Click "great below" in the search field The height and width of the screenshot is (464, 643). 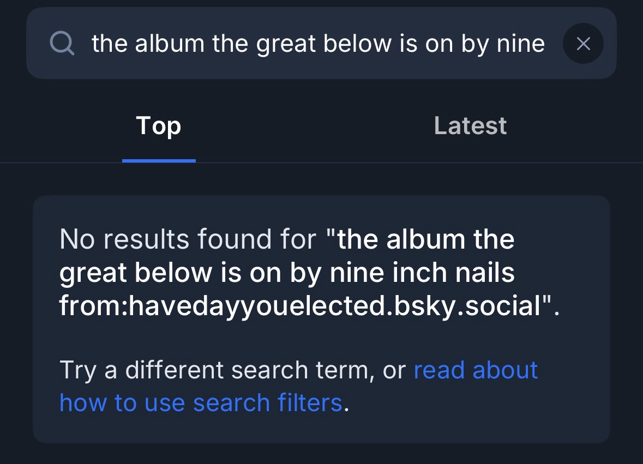tap(326, 44)
